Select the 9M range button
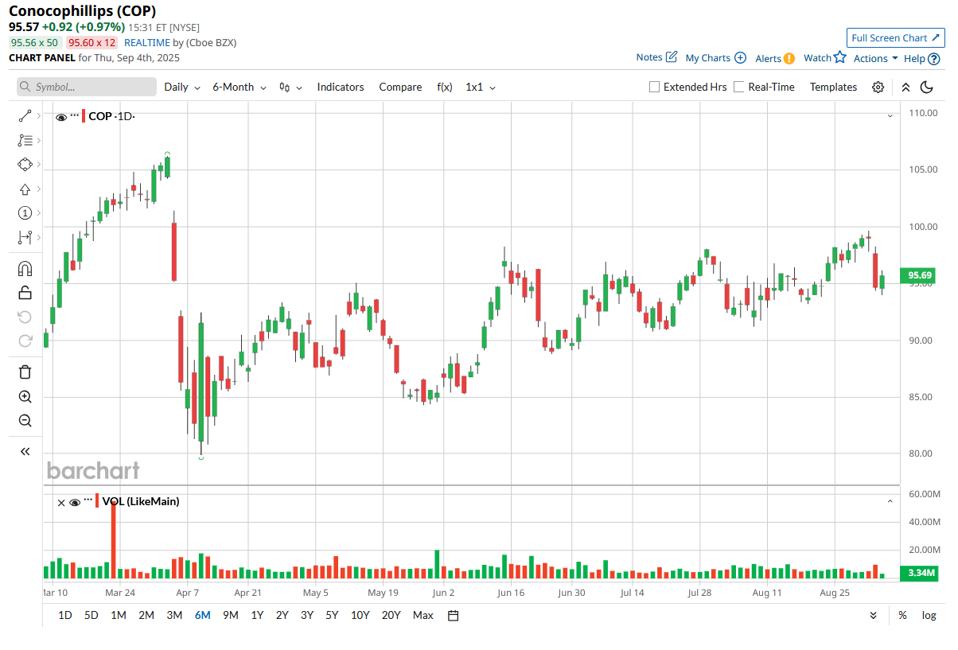The height and width of the screenshot is (650, 958). coord(230,615)
